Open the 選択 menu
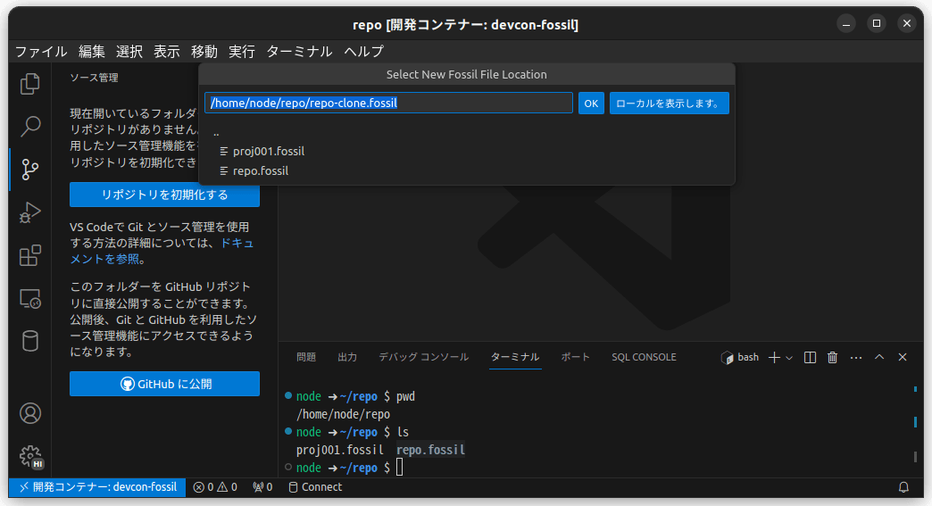 pyautogui.click(x=129, y=52)
